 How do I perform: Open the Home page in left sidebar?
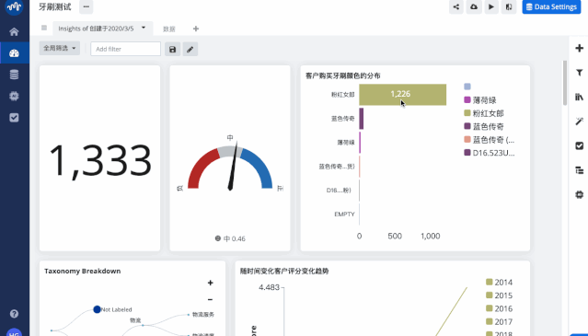click(x=14, y=32)
